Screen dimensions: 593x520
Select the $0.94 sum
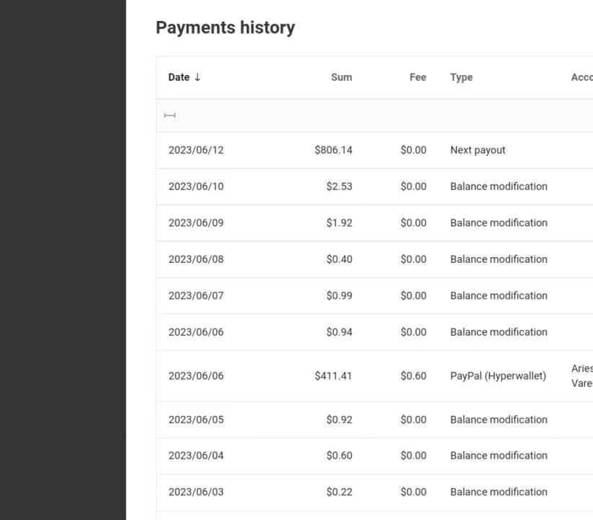coord(339,331)
